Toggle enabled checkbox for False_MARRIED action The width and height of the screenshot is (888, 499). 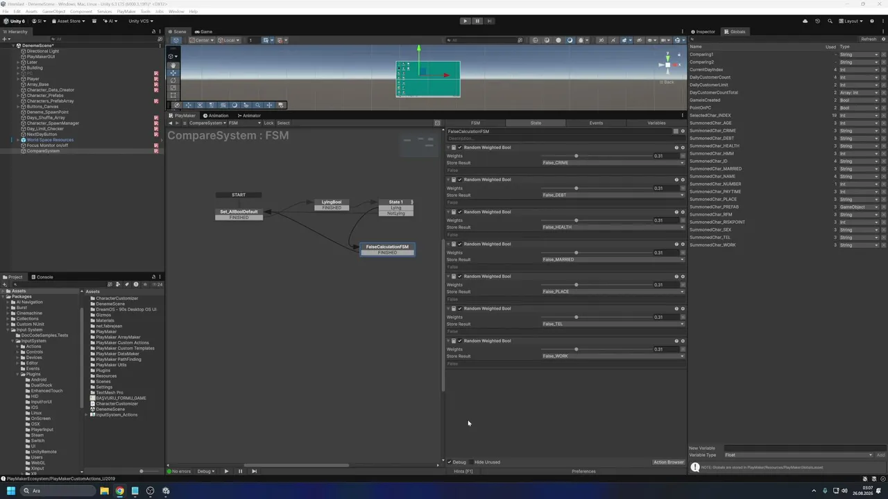(x=459, y=244)
